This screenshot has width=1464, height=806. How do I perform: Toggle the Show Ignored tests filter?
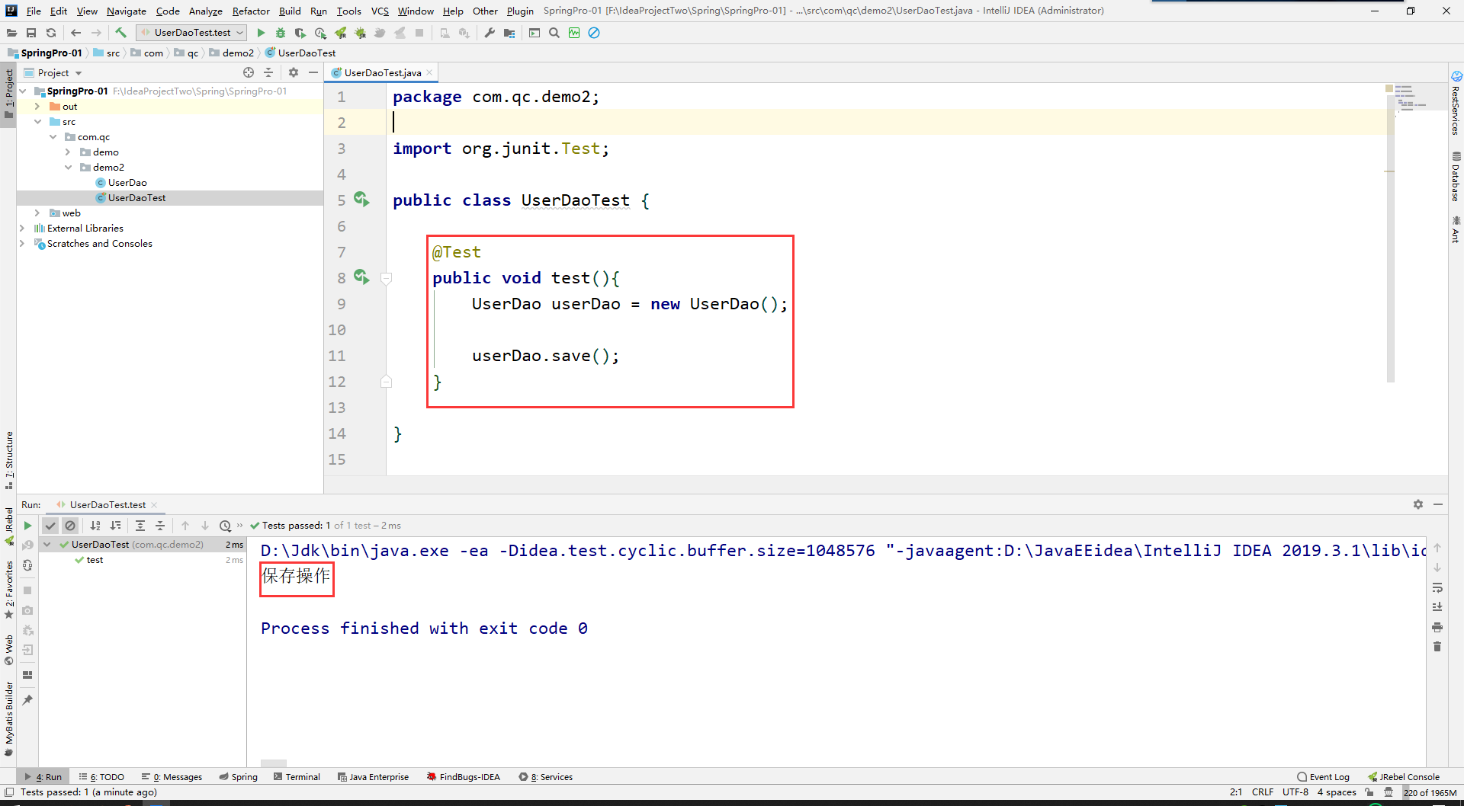coord(70,526)
